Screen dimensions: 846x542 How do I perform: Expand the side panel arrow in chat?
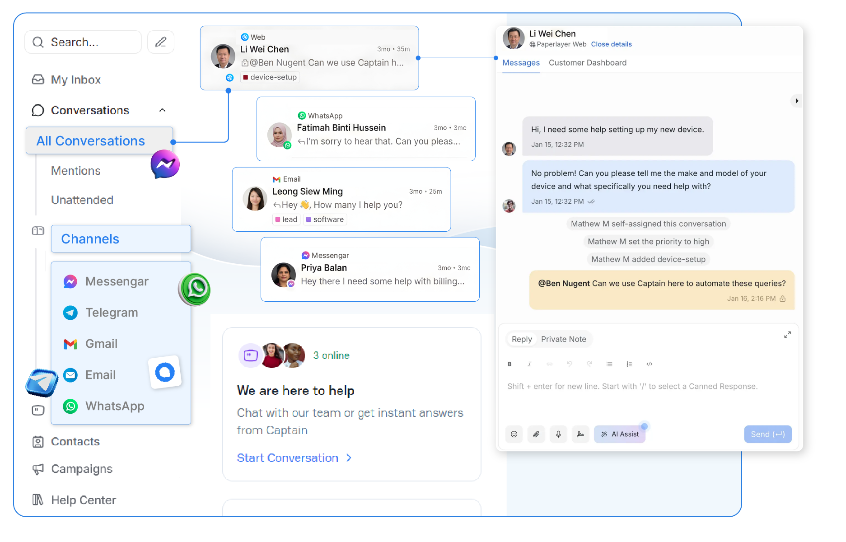coord(797,101)
